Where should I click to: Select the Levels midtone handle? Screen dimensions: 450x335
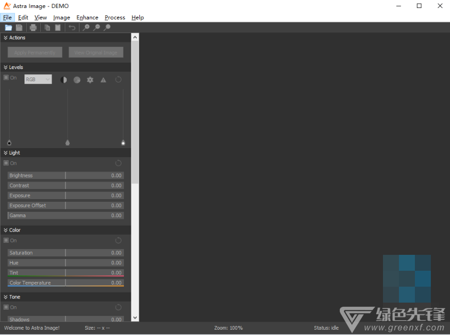68,143
